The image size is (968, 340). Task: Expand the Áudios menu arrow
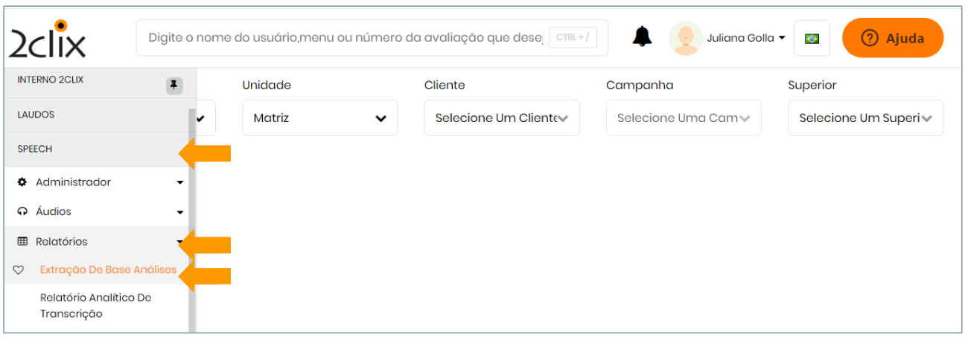(x=179, y=212)
